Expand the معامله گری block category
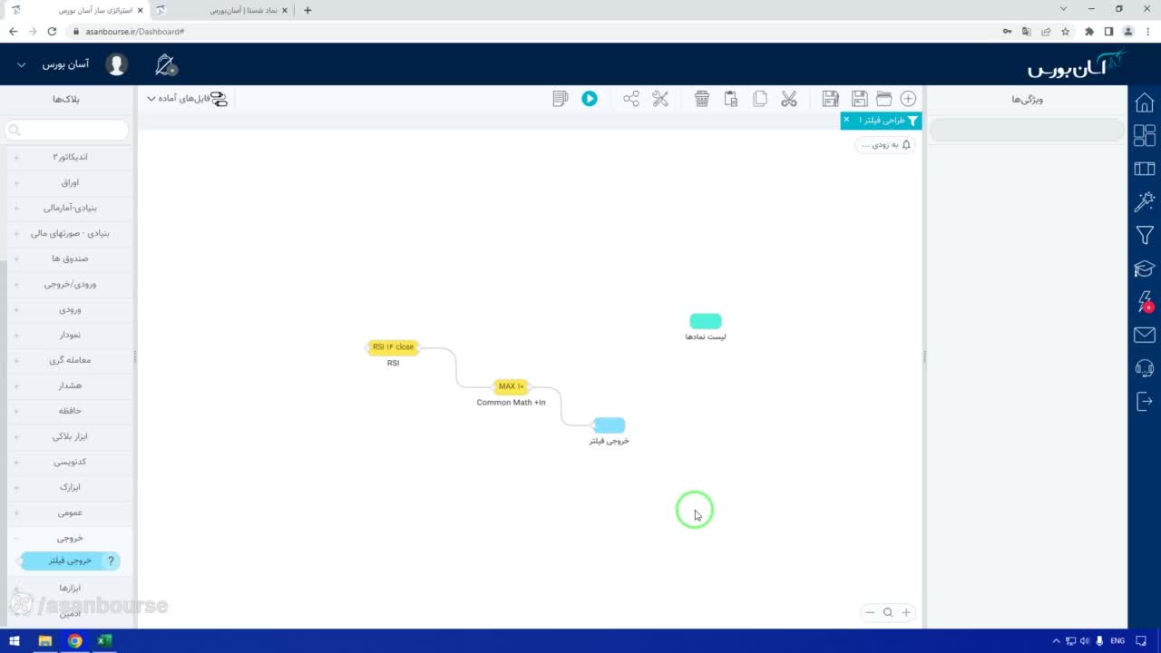Viewport: 1161px width, 653px height. point(69,360)
